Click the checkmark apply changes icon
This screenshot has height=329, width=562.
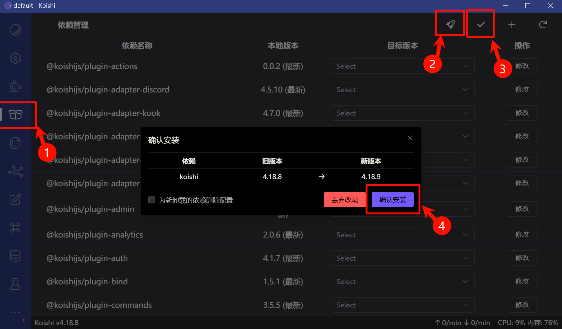click(x=480, y=24)
